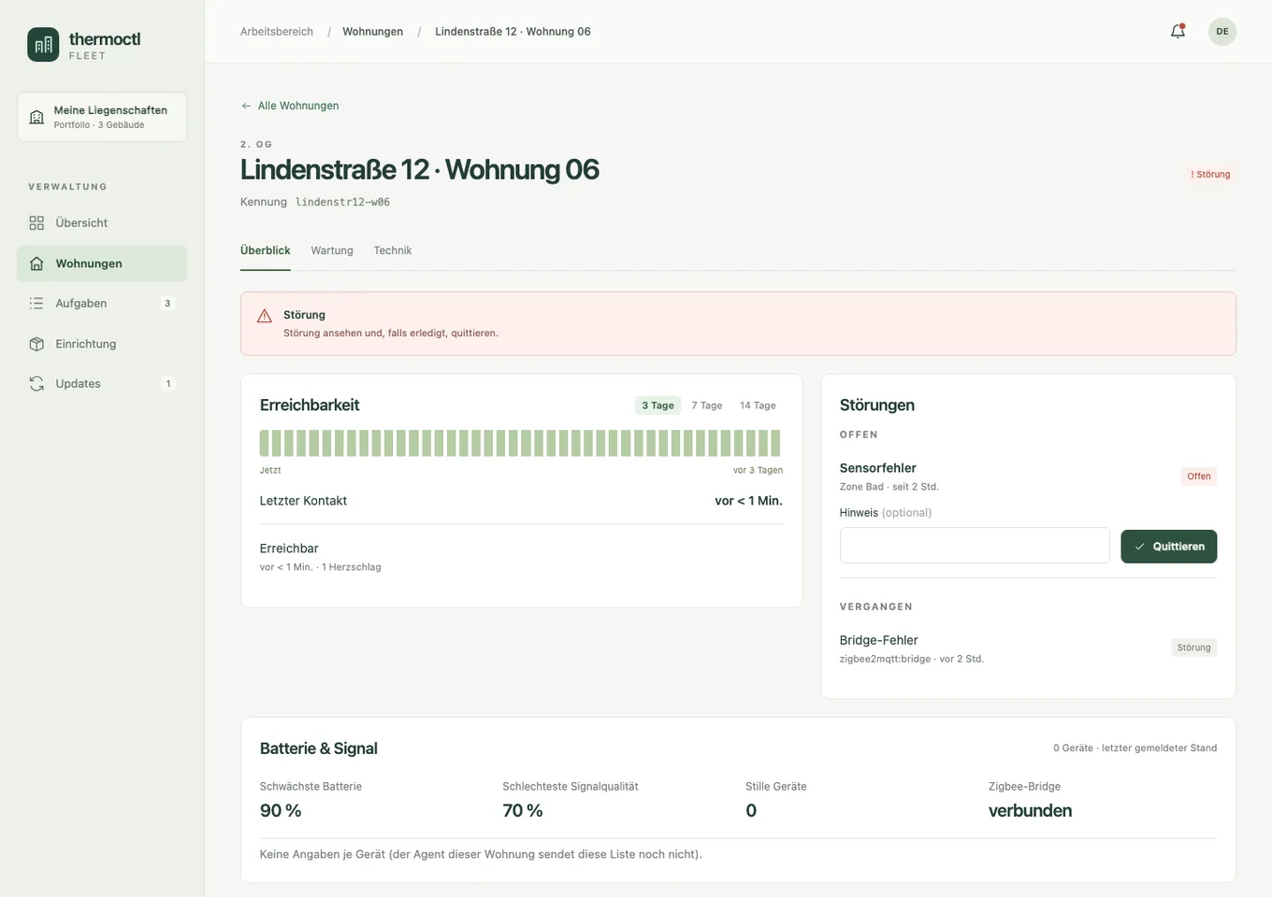Open Meine Liegenschaften portfolio selector
The image size is (1272, 897).
click(102, 117)
